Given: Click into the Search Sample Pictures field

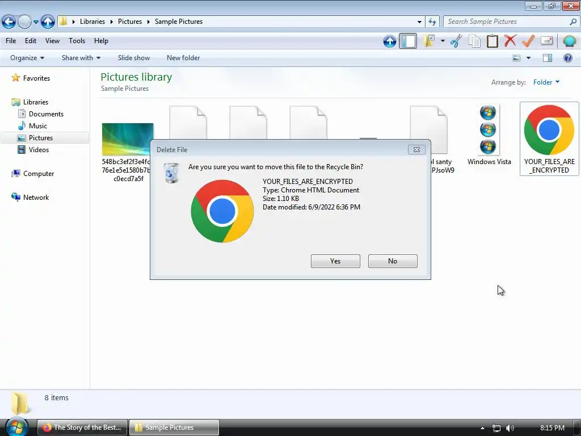Looking at the screenshot, I should coord(507,22).
